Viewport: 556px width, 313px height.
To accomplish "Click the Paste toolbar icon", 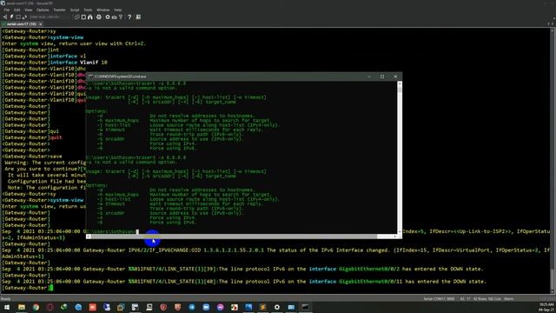I will click(83, 17).
